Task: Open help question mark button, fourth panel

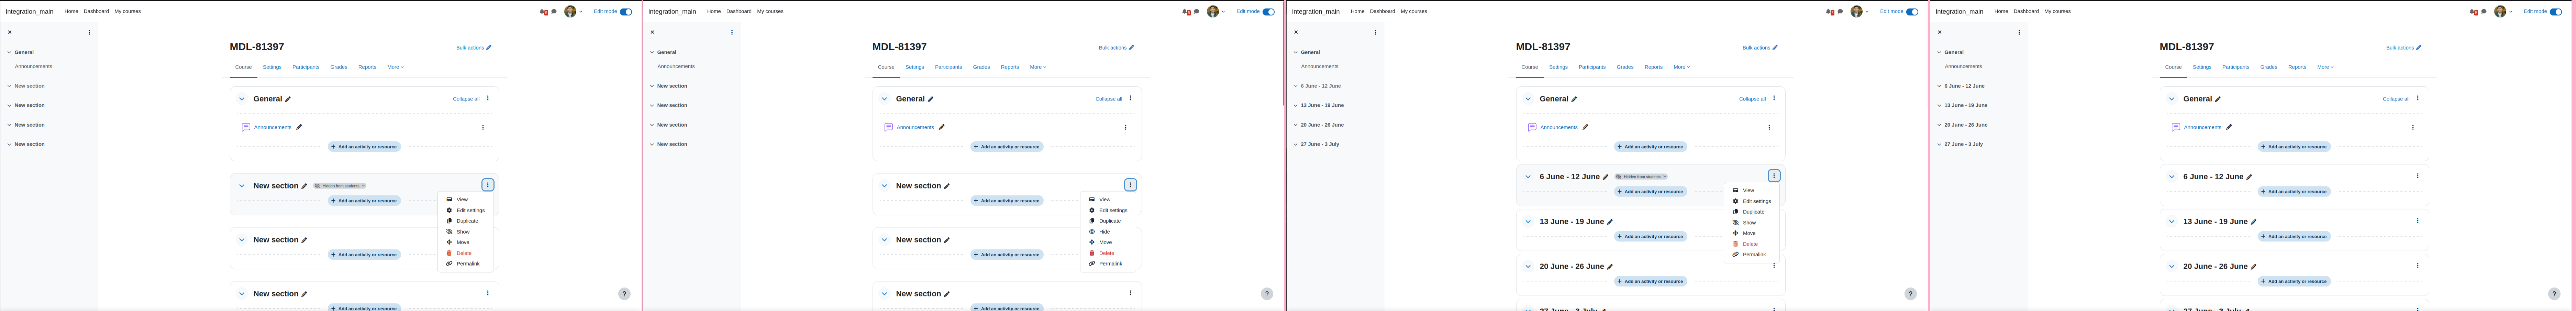Action: (x=2554, y=294)
